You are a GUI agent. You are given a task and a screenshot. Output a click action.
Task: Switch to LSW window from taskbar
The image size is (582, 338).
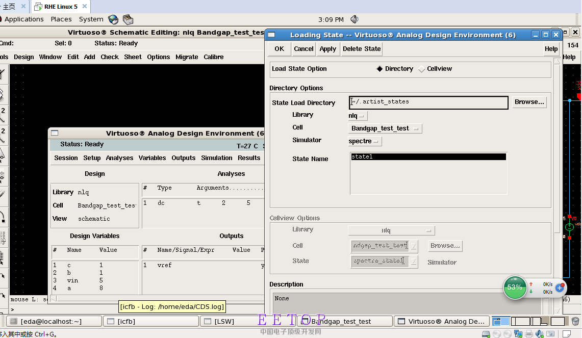point(247,321)
